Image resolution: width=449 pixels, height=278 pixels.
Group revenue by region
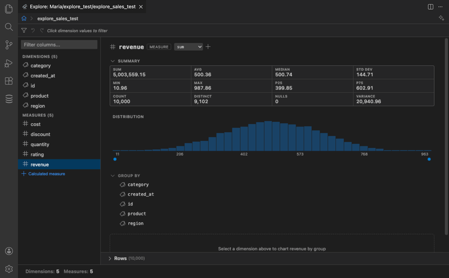click(x=132, y=223)
